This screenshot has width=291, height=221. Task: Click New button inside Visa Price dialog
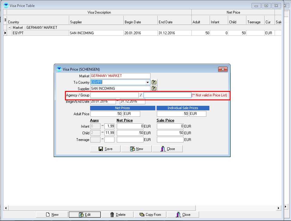[x=137, y=149]
